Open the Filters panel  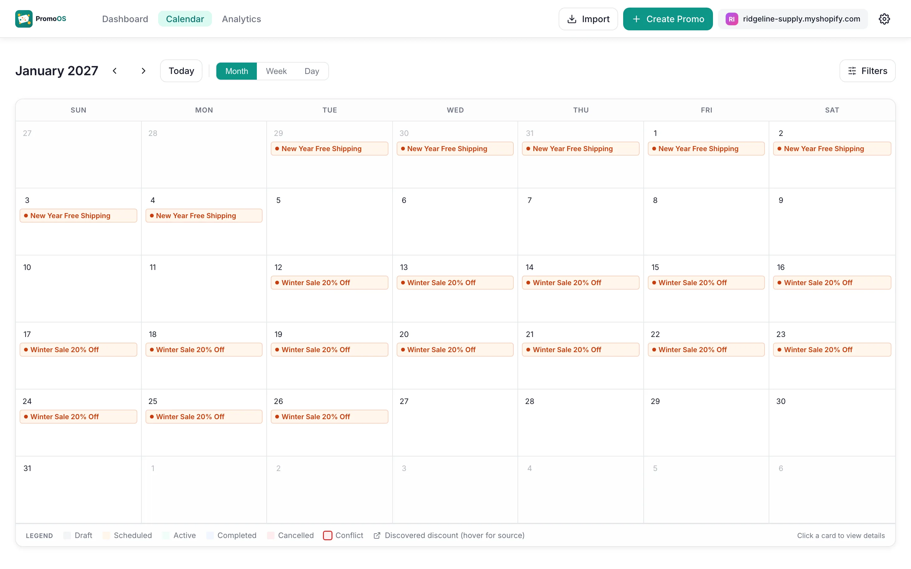(x=867, y=71)
